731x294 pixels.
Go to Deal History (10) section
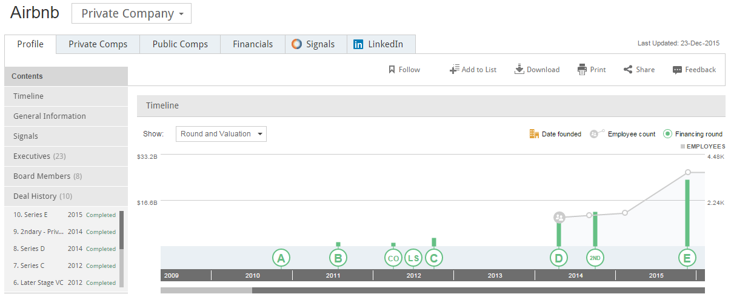[66, 196]
